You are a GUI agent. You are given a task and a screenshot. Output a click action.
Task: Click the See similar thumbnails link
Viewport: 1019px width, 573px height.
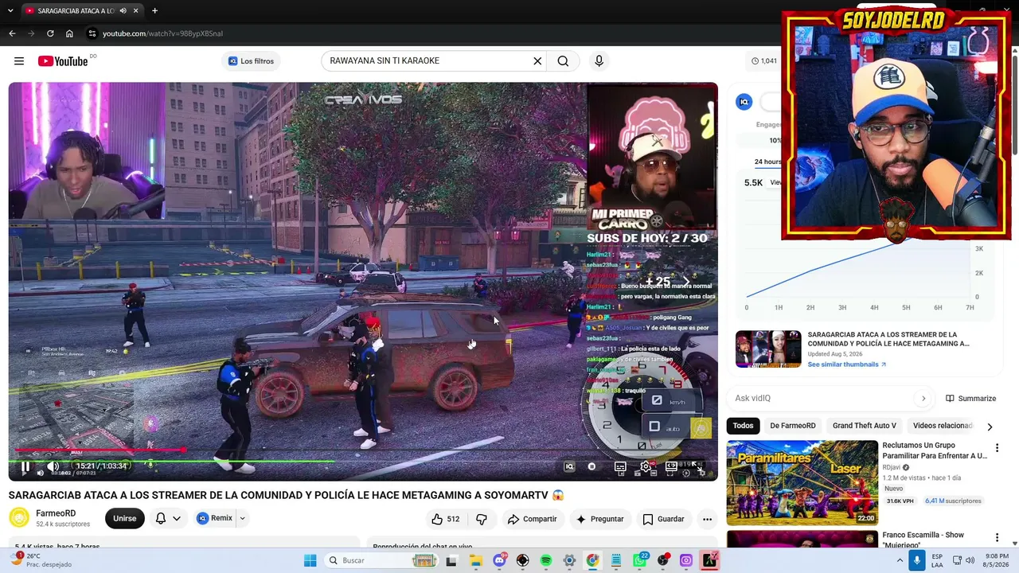point(847,364)
